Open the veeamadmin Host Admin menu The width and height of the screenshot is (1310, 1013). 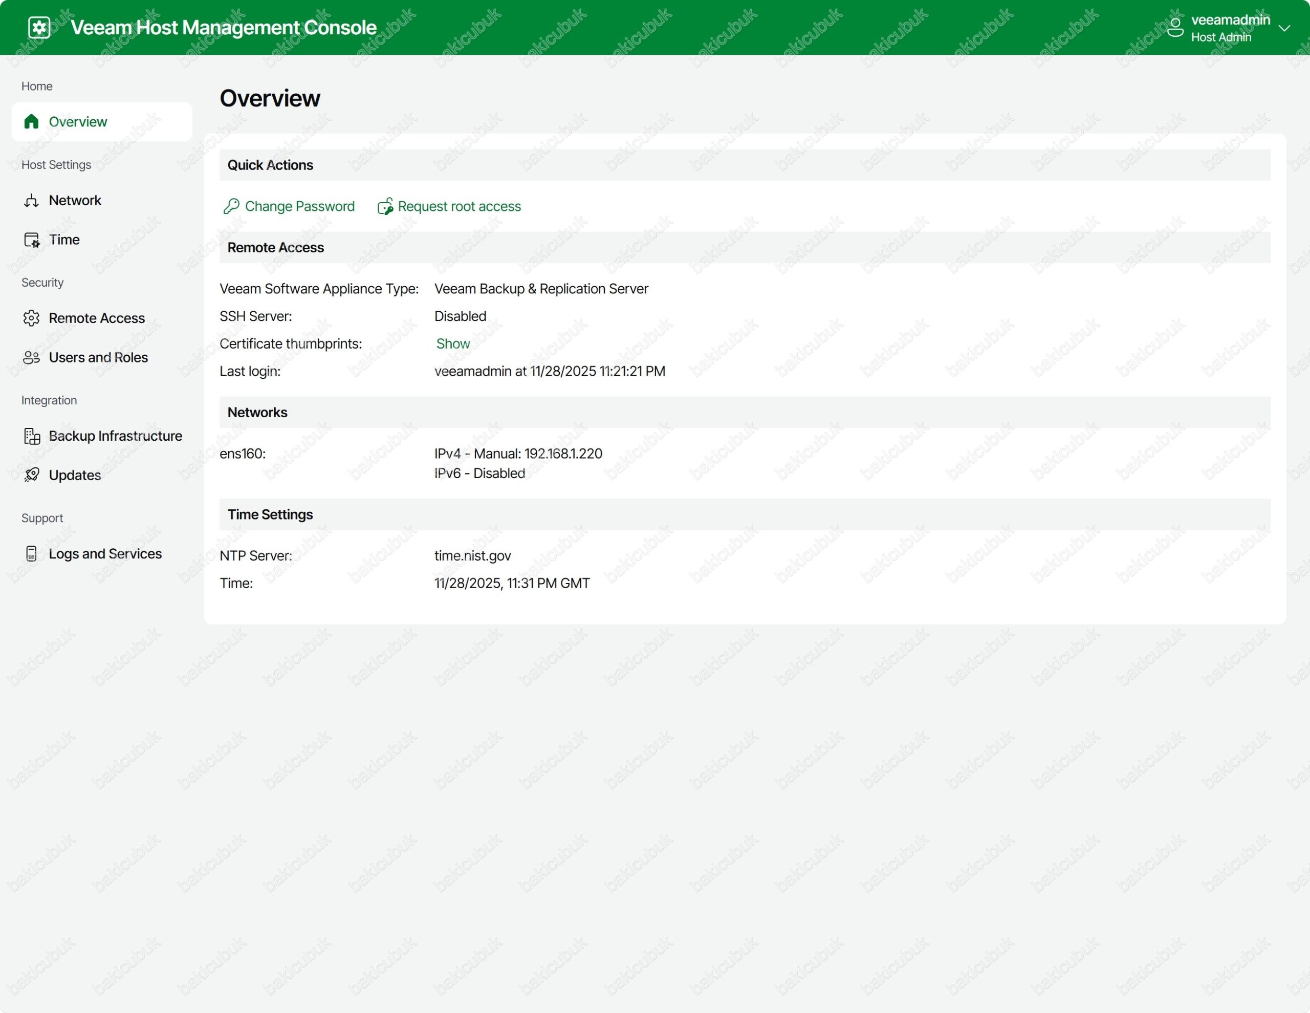pos(1230,28)
